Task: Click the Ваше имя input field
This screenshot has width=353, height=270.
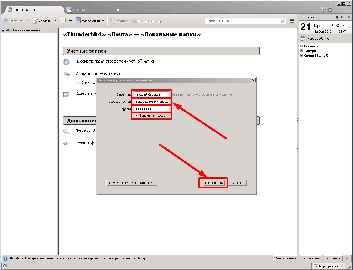Action: (151, 94)
